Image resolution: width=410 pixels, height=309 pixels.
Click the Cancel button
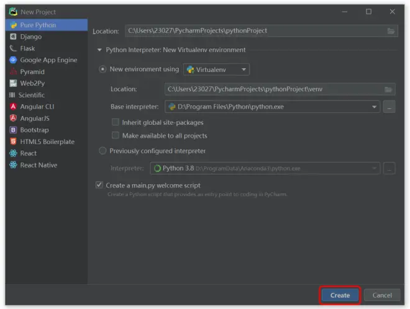point(382,295)
